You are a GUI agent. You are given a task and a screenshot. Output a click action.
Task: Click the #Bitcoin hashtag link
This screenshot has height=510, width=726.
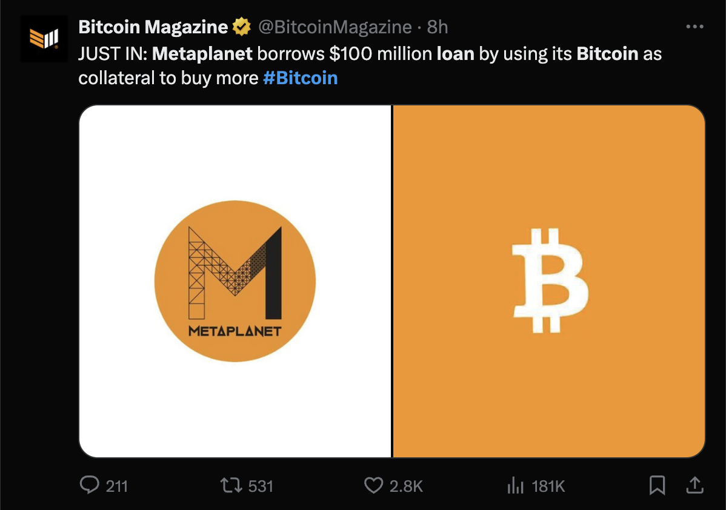click(301, 78)
